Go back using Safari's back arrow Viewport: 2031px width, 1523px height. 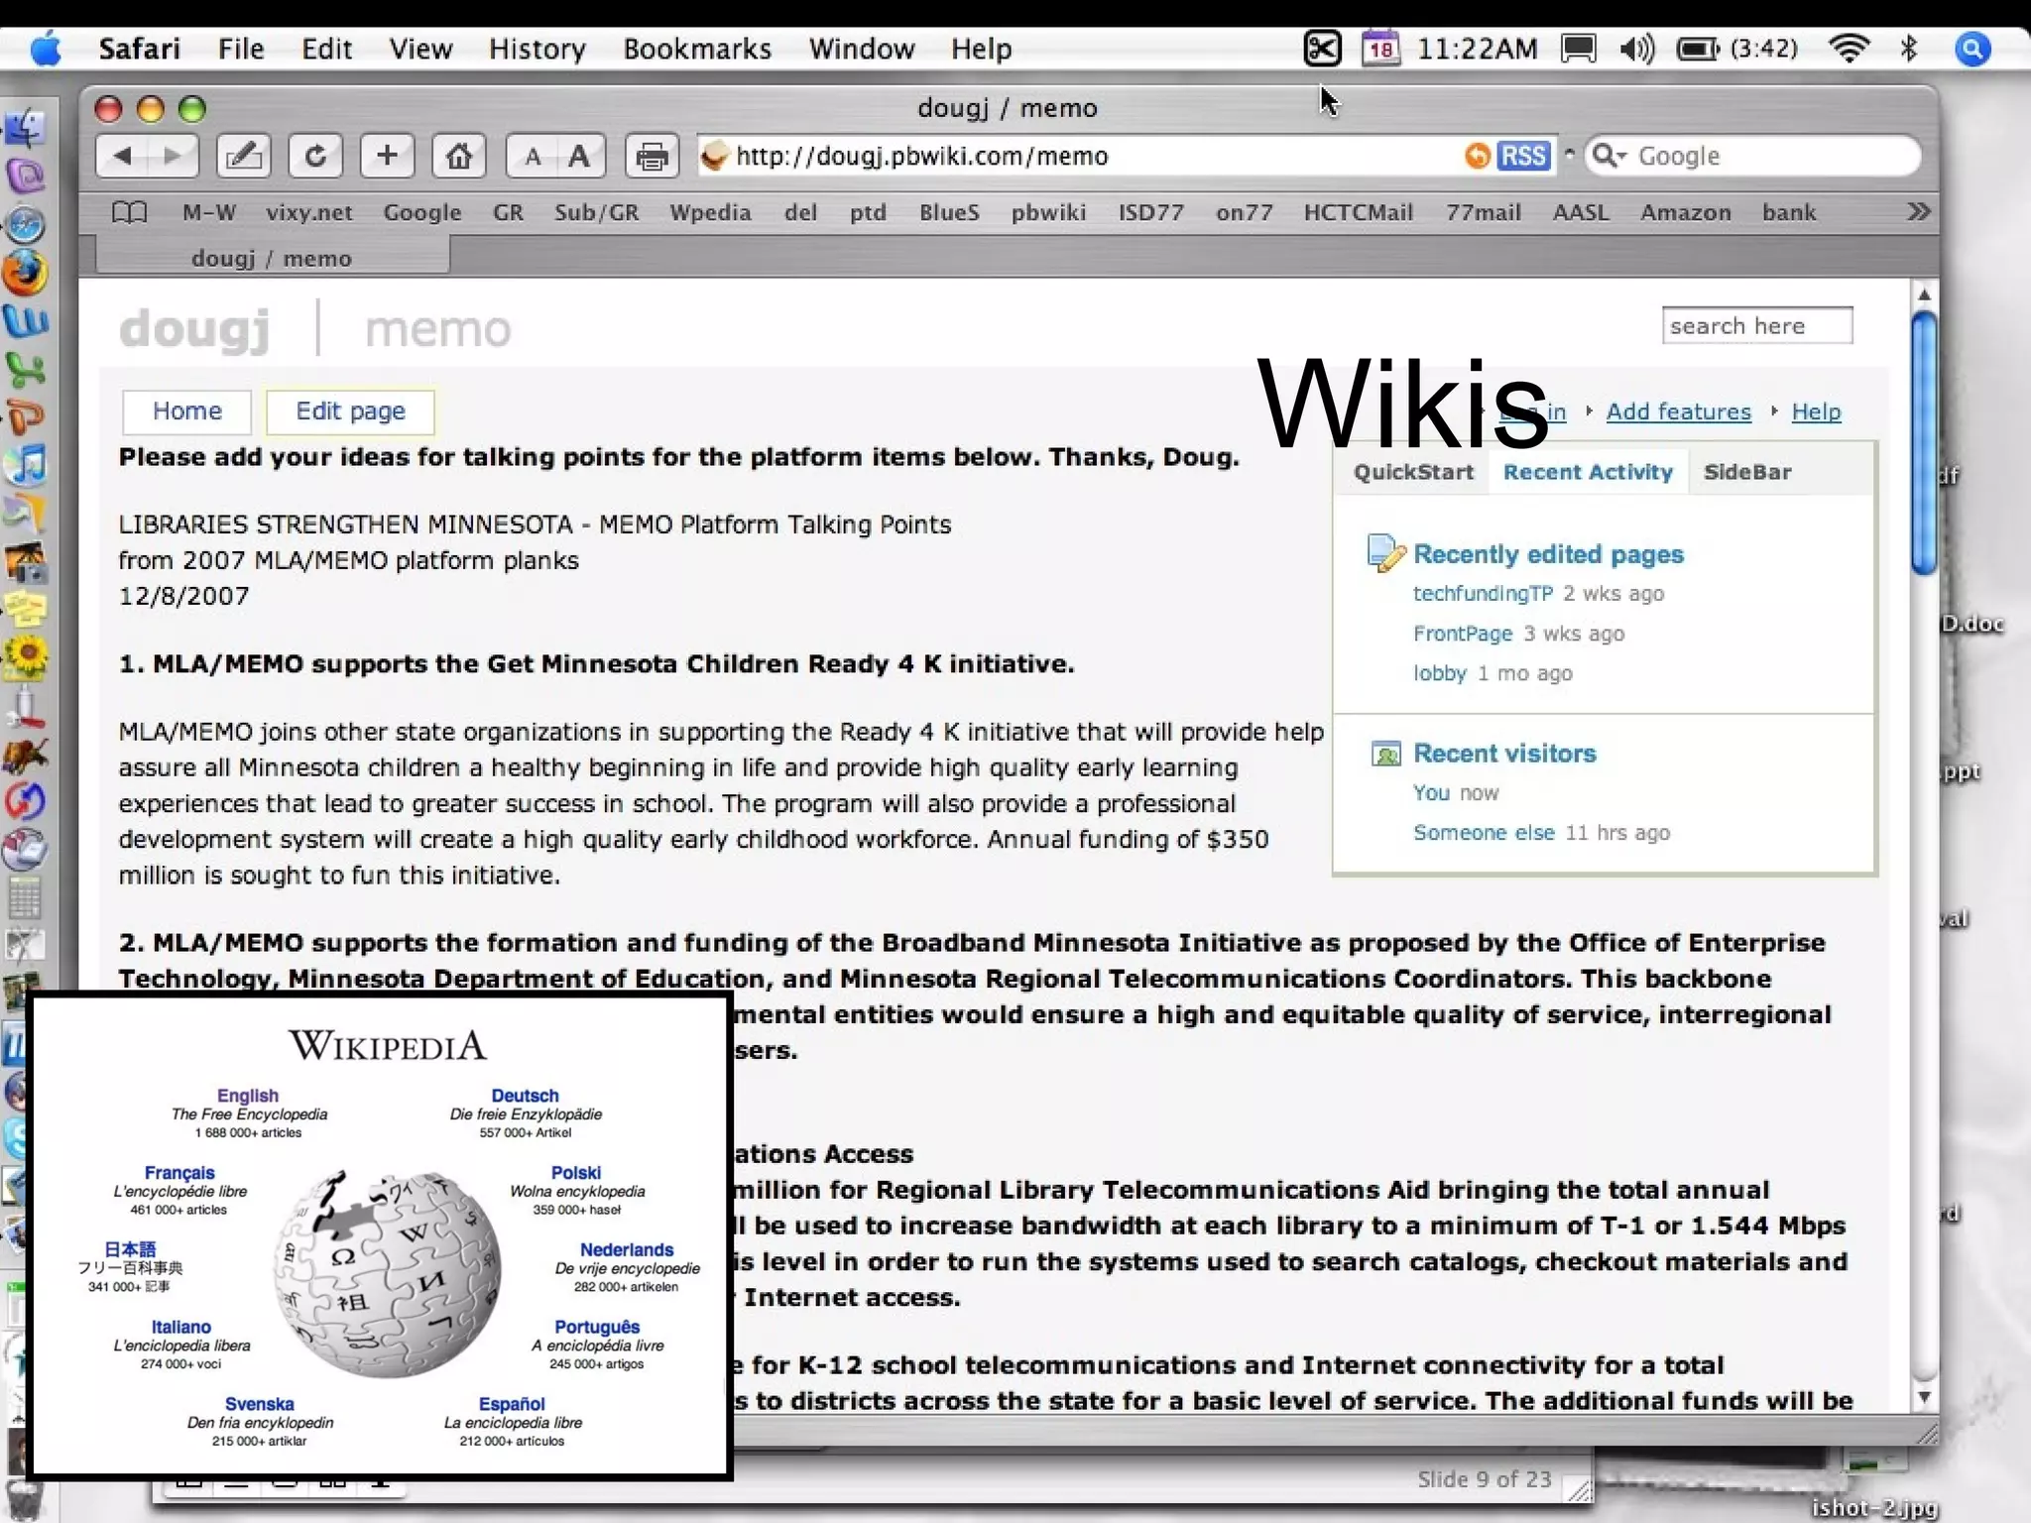(x=123, y=156)
